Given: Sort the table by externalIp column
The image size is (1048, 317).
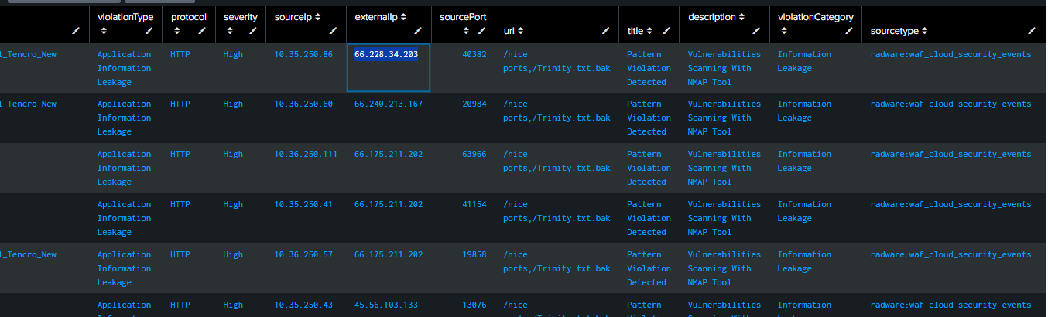Looking at the screenshot, I should click(x=402, y=16).
